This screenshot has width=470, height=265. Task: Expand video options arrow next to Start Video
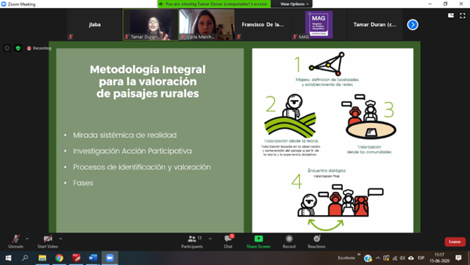pos(61,239)
